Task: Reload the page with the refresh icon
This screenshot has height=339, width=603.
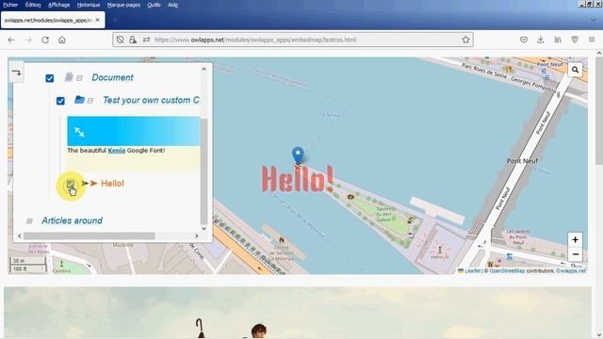Action: coord(45,40)
